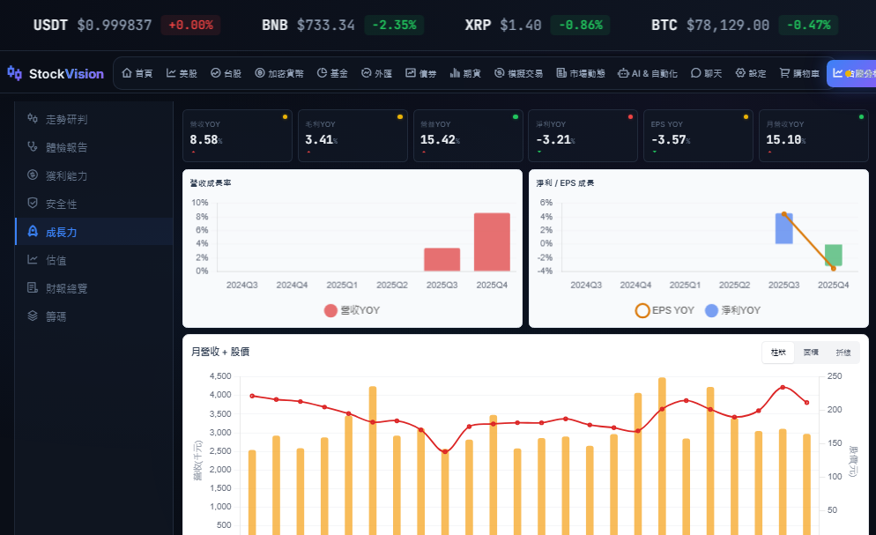Image resolution: width=876 pixels, height=535 pixels.
Task: Select the EPS YOY -3.57% metric card
Action: click(x=698, y=136)
